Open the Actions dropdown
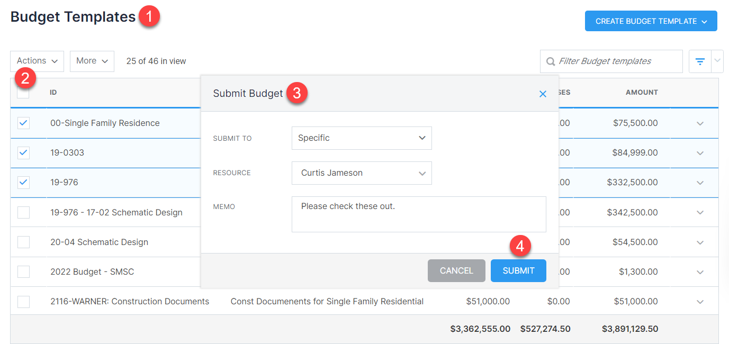Image resolution: width=729 pixels, height=344 pixels. (37, 61)
